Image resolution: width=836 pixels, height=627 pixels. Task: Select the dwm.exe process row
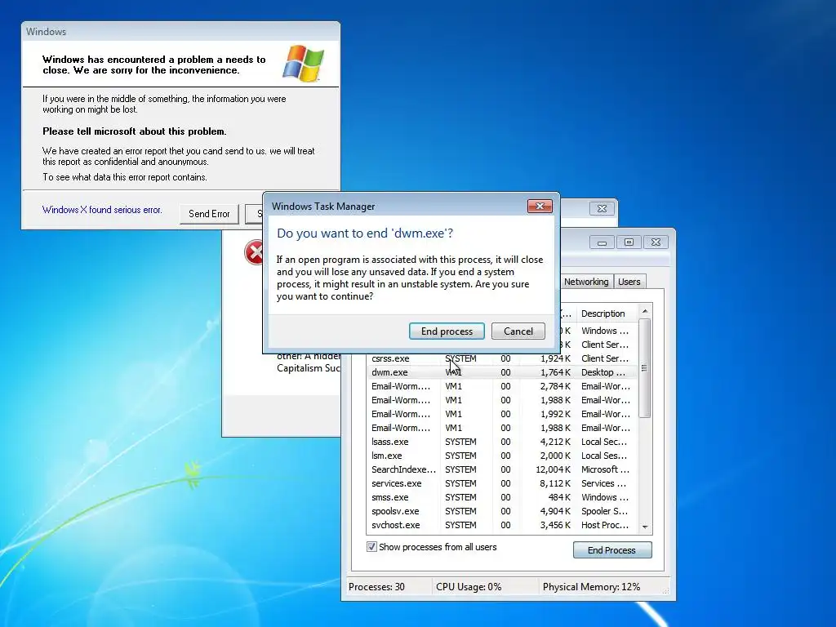[503, 372]
